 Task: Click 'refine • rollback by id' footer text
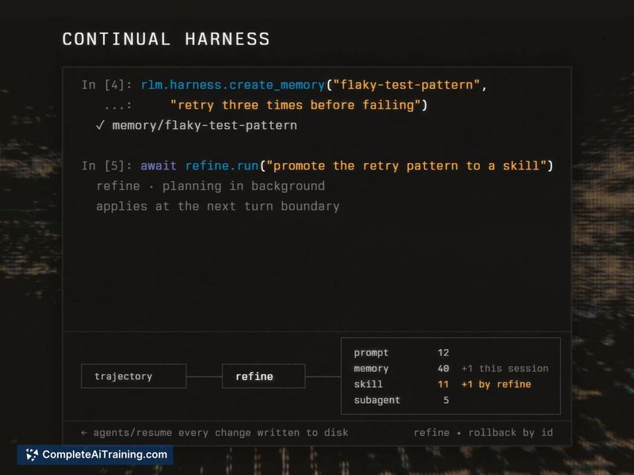coord(483,432)
